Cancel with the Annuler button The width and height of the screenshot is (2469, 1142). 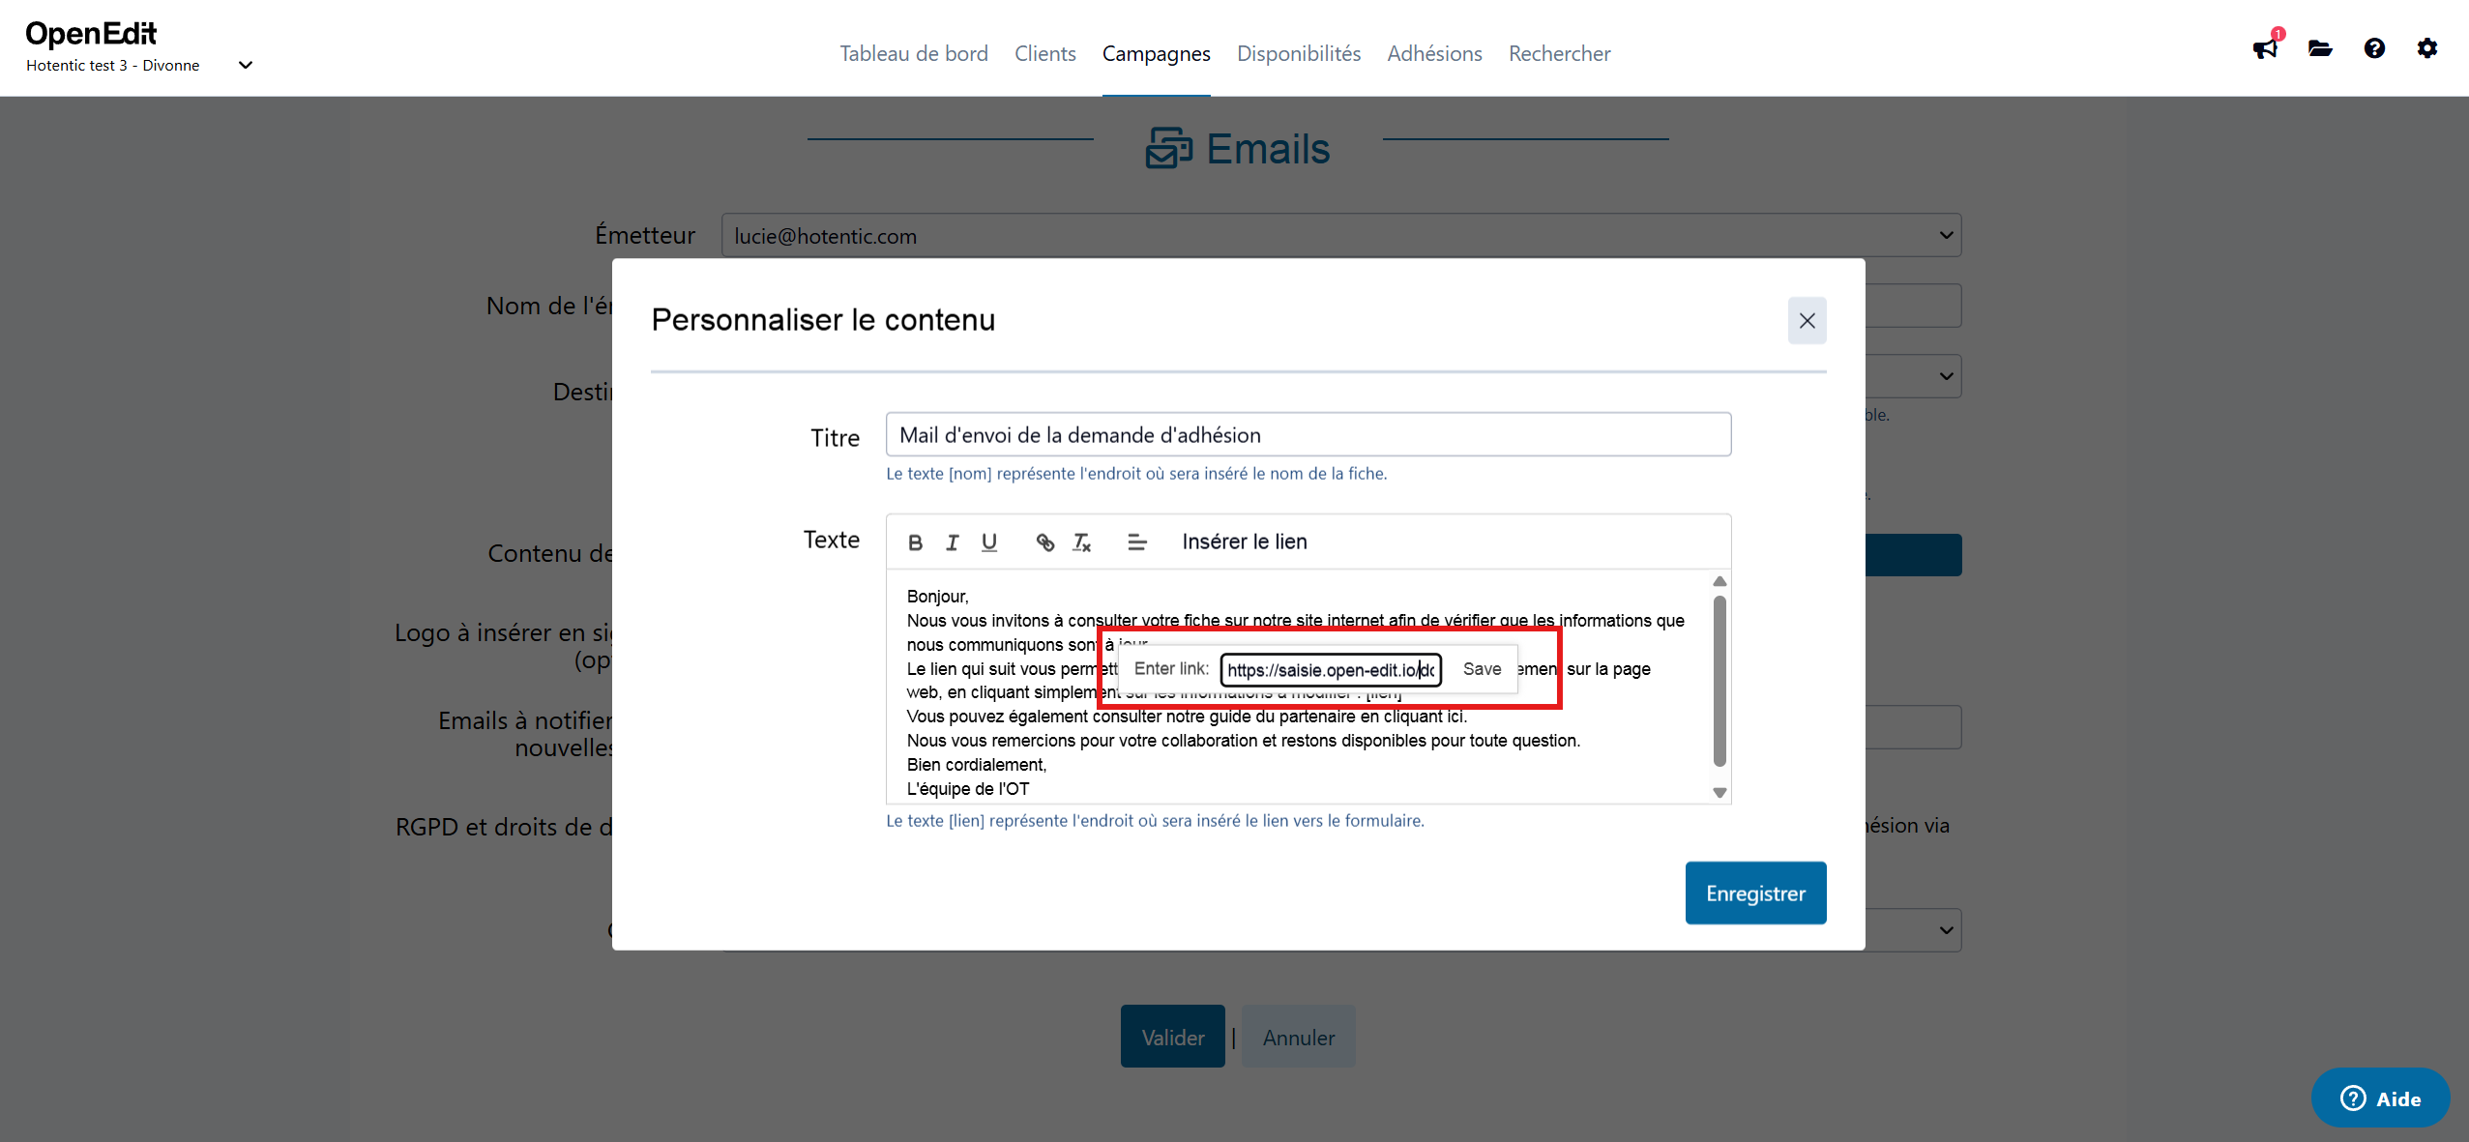[x=1297, y=1036]
